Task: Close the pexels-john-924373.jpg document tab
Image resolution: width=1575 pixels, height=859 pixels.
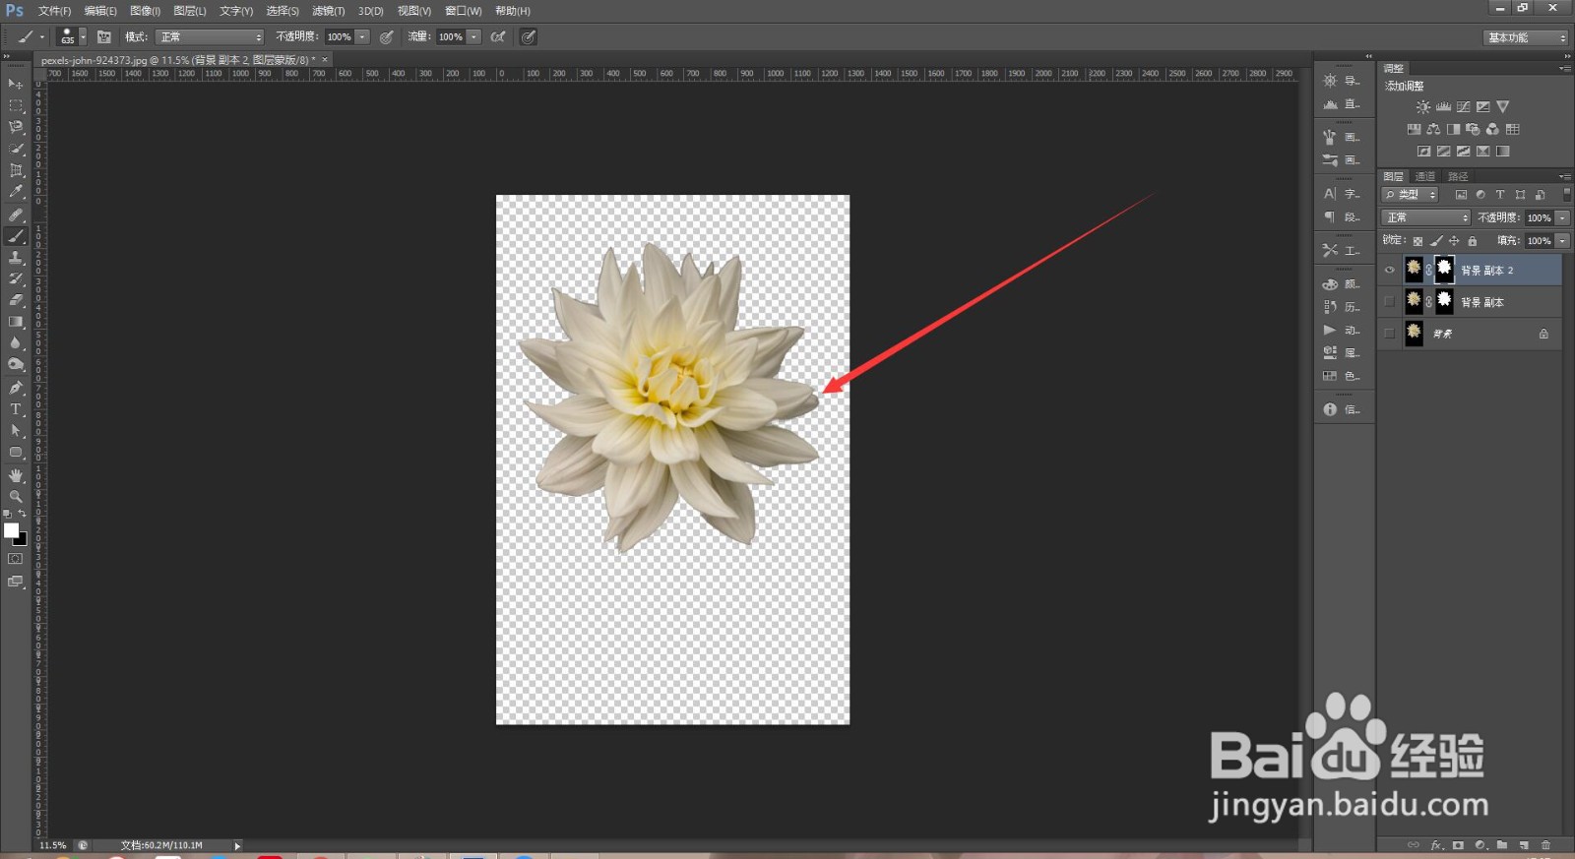Action: [x=325, y=60]
